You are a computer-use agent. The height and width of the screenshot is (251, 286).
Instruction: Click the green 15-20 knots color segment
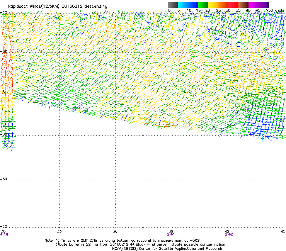203,5
